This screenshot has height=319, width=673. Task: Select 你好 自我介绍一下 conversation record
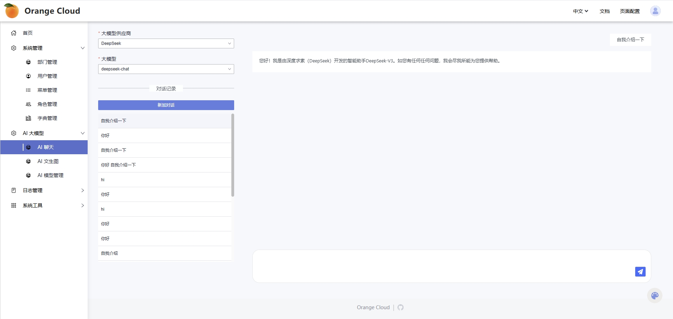165,165
